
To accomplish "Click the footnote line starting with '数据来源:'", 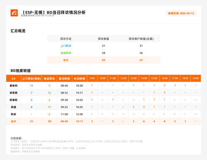I will tap(25, 152).
